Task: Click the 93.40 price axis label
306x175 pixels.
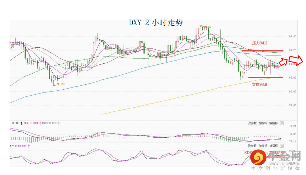Action: pos(292,105)
